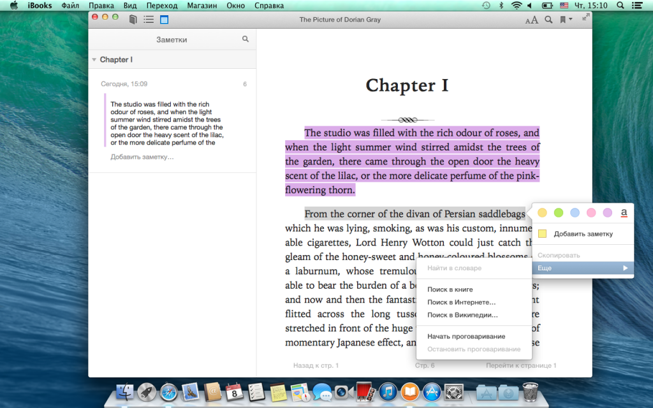
Task: Expand the Еще submenu arrow
Action: pos(625,268)
